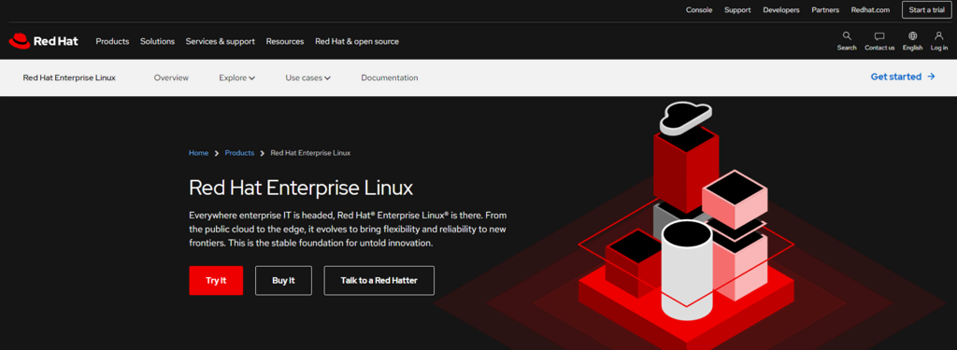This screenshot has height=350, width=957.
Task: Open the Solutions menu
Action: (157, 41)
